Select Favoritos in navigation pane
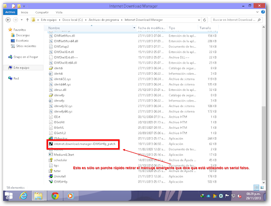Screen dimensions: 271x206 pyautogui.click(x=19, y=30)
